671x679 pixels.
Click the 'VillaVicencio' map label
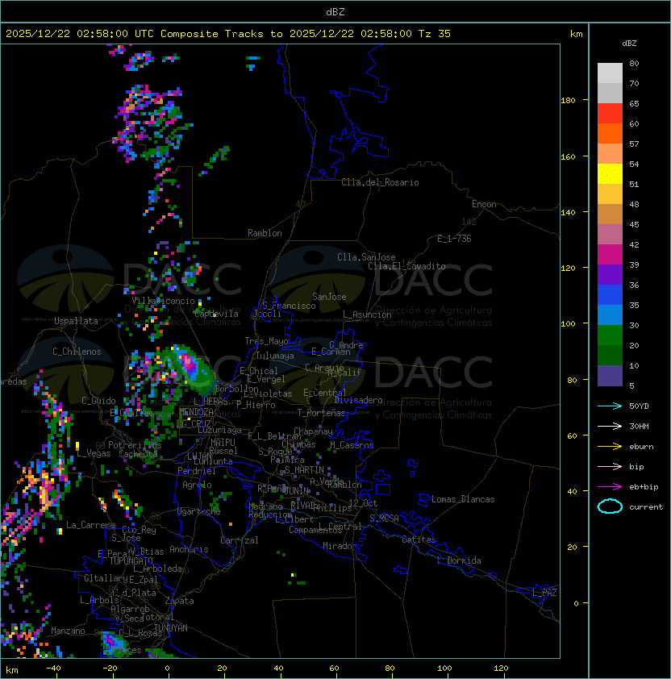click(163, 301)
